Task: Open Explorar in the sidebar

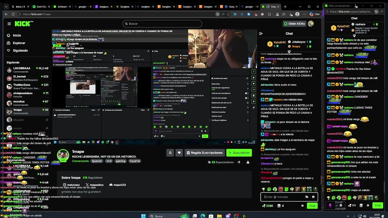Action: tap(19, 43)
